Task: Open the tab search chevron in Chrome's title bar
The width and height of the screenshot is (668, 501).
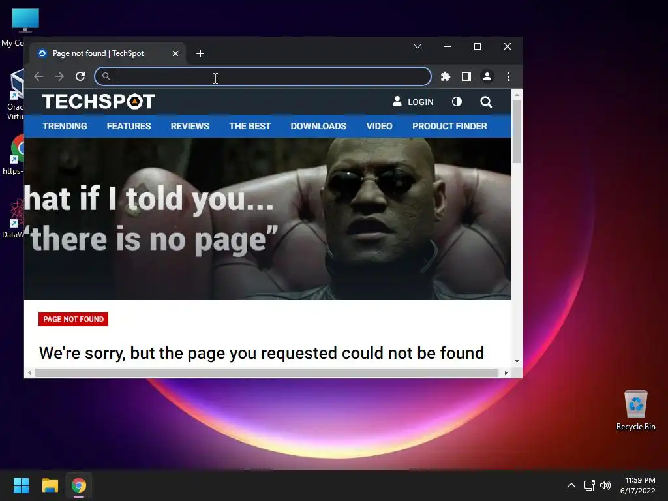Action: 417,46
